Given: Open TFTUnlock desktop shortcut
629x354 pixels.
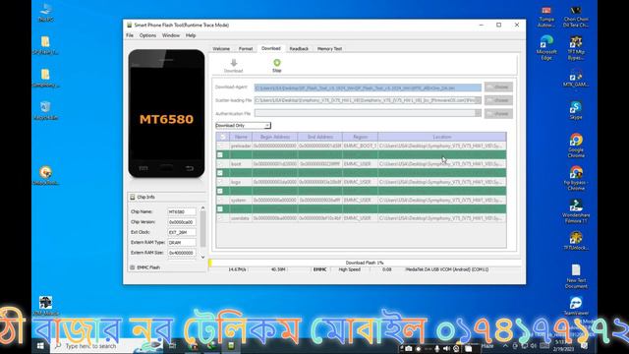Looking at the screenshot, I should 576,241.
